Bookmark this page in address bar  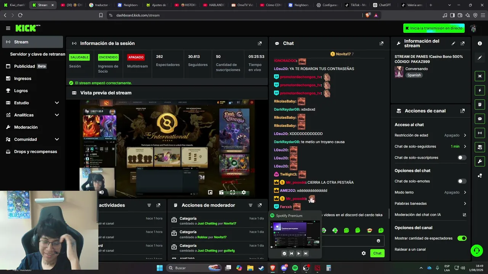(x=101, y=15)
